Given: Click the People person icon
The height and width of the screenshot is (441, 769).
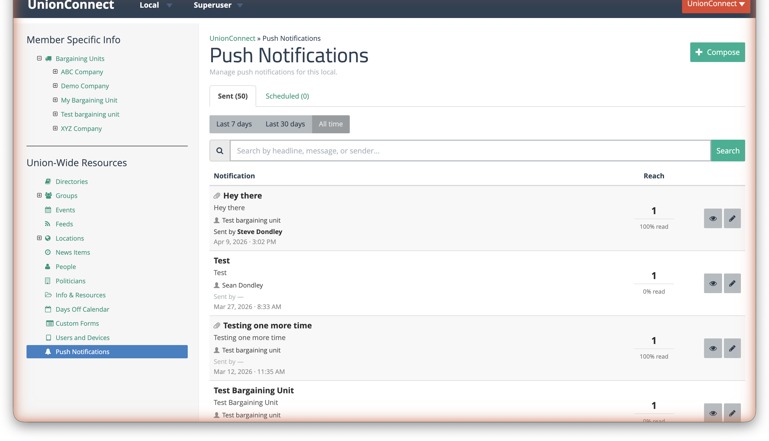Looking at the screenshot, I should click(x=47, y=267).
